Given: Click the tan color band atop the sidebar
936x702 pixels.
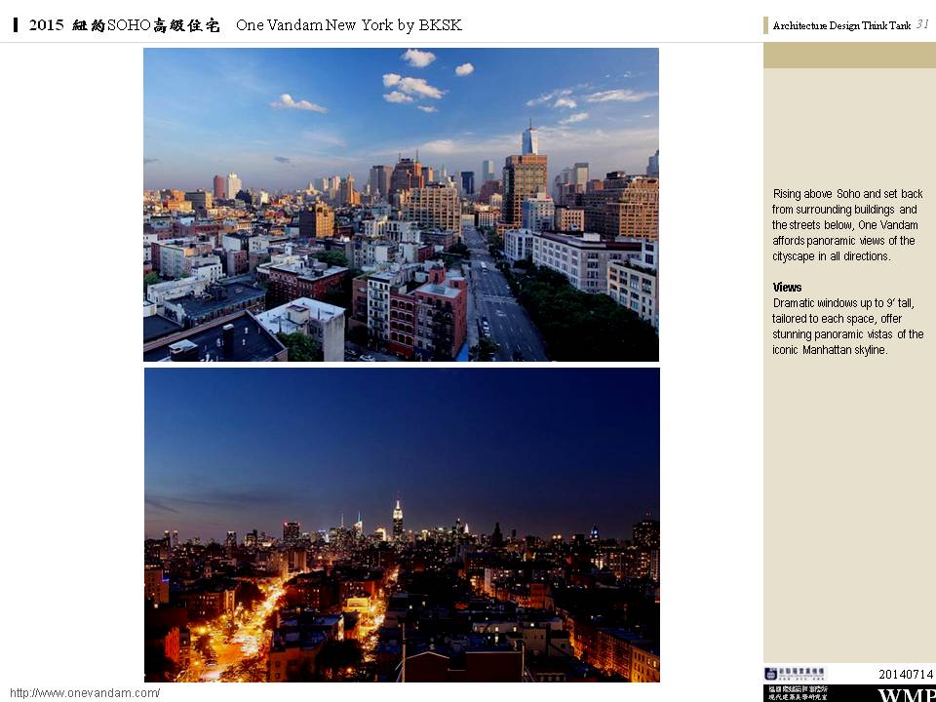Looking at the screenshot, I should pos(848,55).
